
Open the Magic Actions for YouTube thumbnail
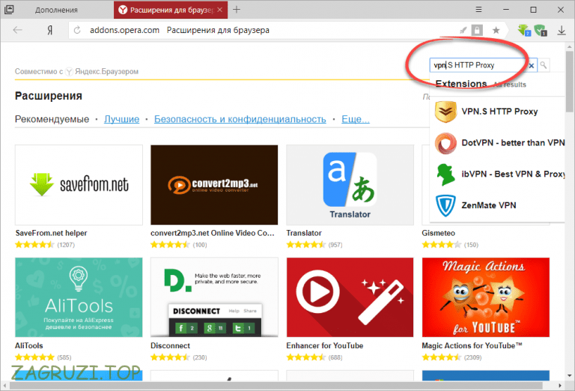coord(485,297)
